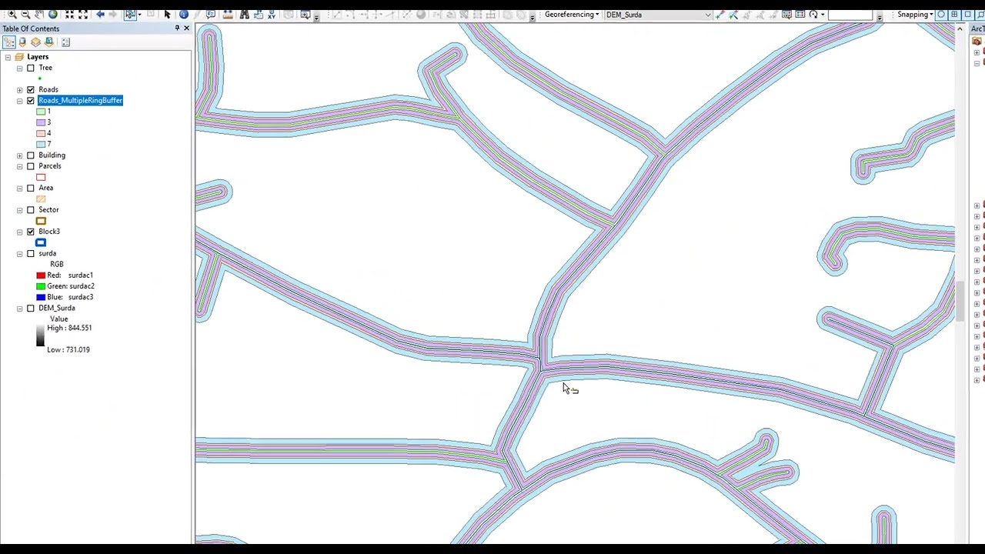Activate the Pan hand tool

[x=38, y=15]
